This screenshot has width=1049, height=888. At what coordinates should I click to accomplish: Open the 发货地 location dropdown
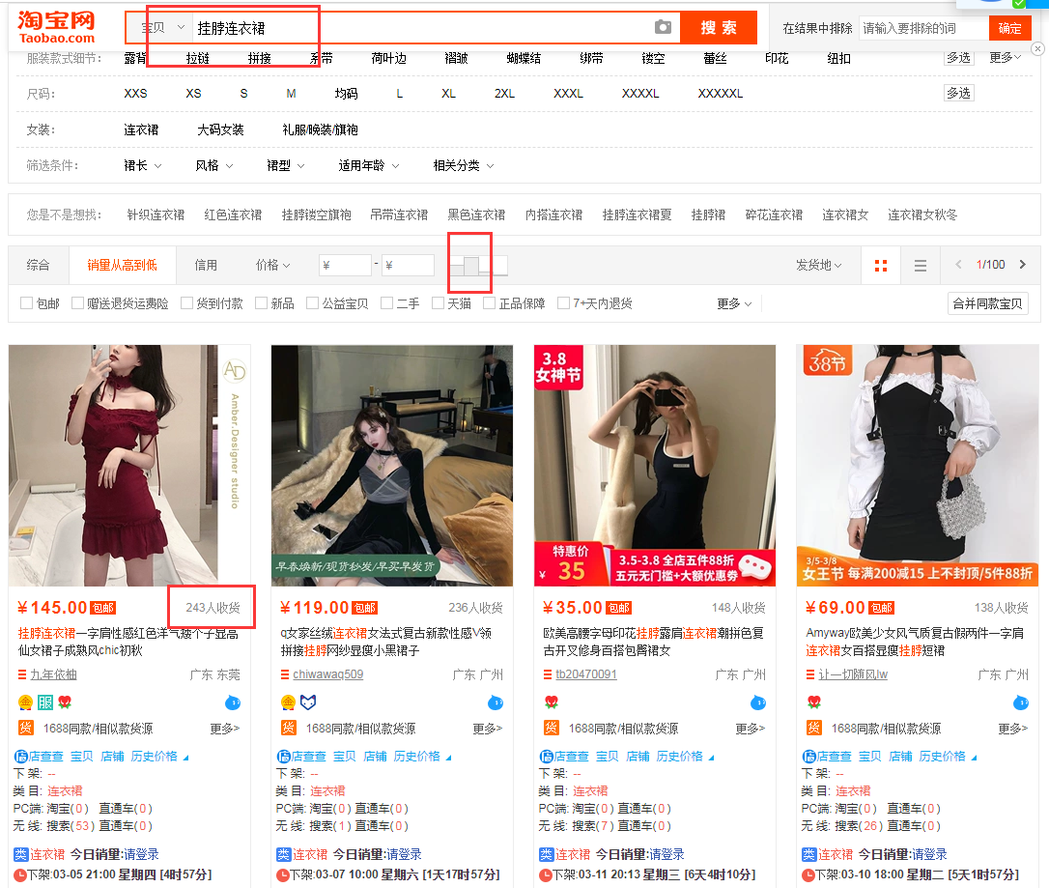point(818,266)
